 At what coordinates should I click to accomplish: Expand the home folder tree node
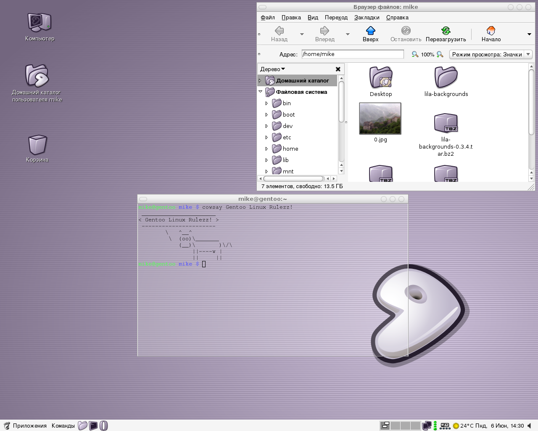pyautogui.click(x=266, y=149)
